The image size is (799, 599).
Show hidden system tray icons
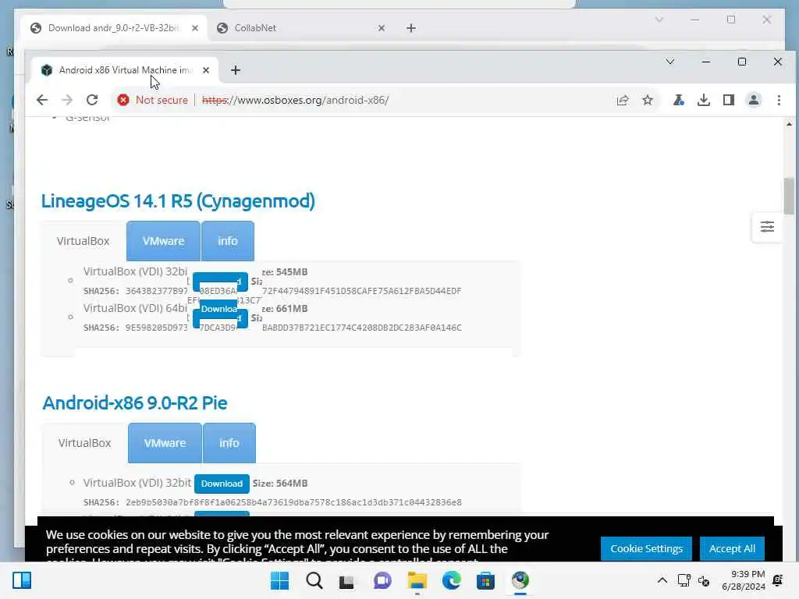coord(662,580)
